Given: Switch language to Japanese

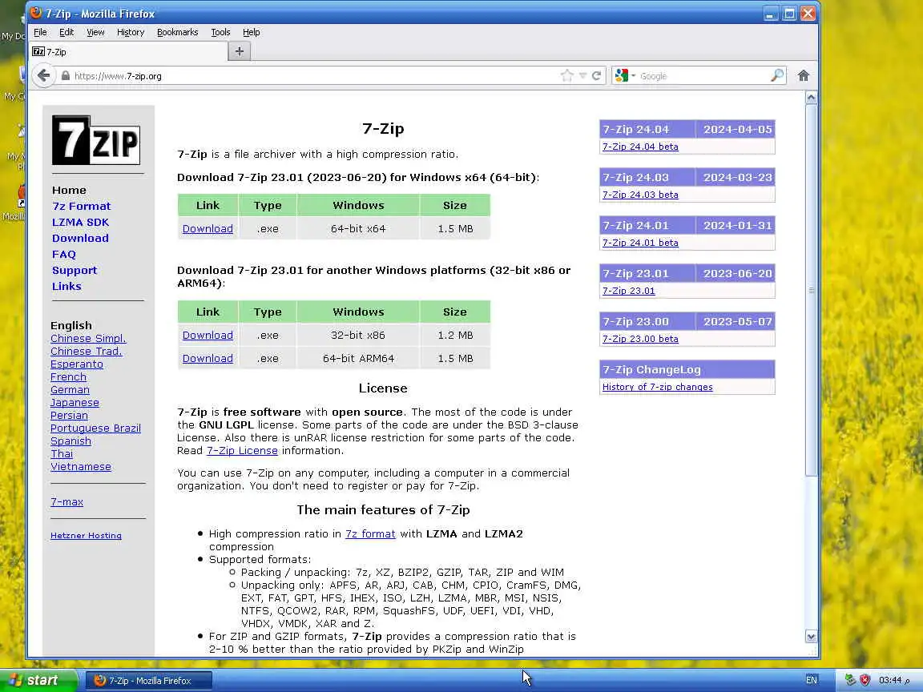Looking at the screenshot, I should [x=75, y=403].
